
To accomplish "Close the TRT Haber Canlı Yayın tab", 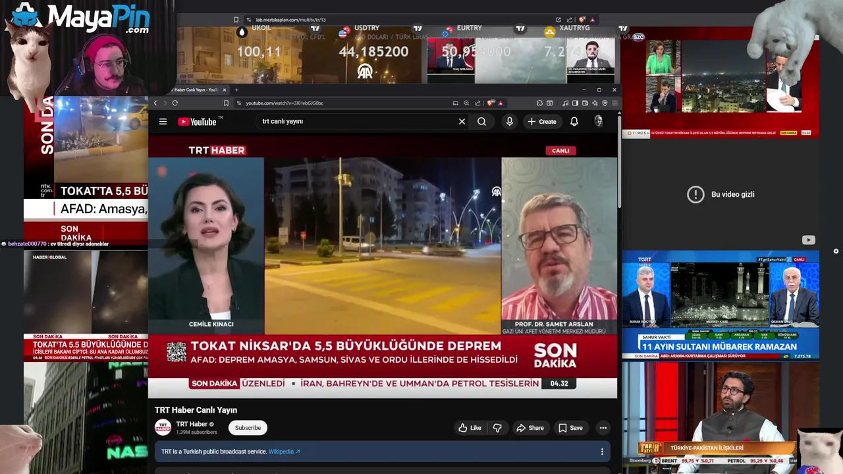I will click(224, 90).
